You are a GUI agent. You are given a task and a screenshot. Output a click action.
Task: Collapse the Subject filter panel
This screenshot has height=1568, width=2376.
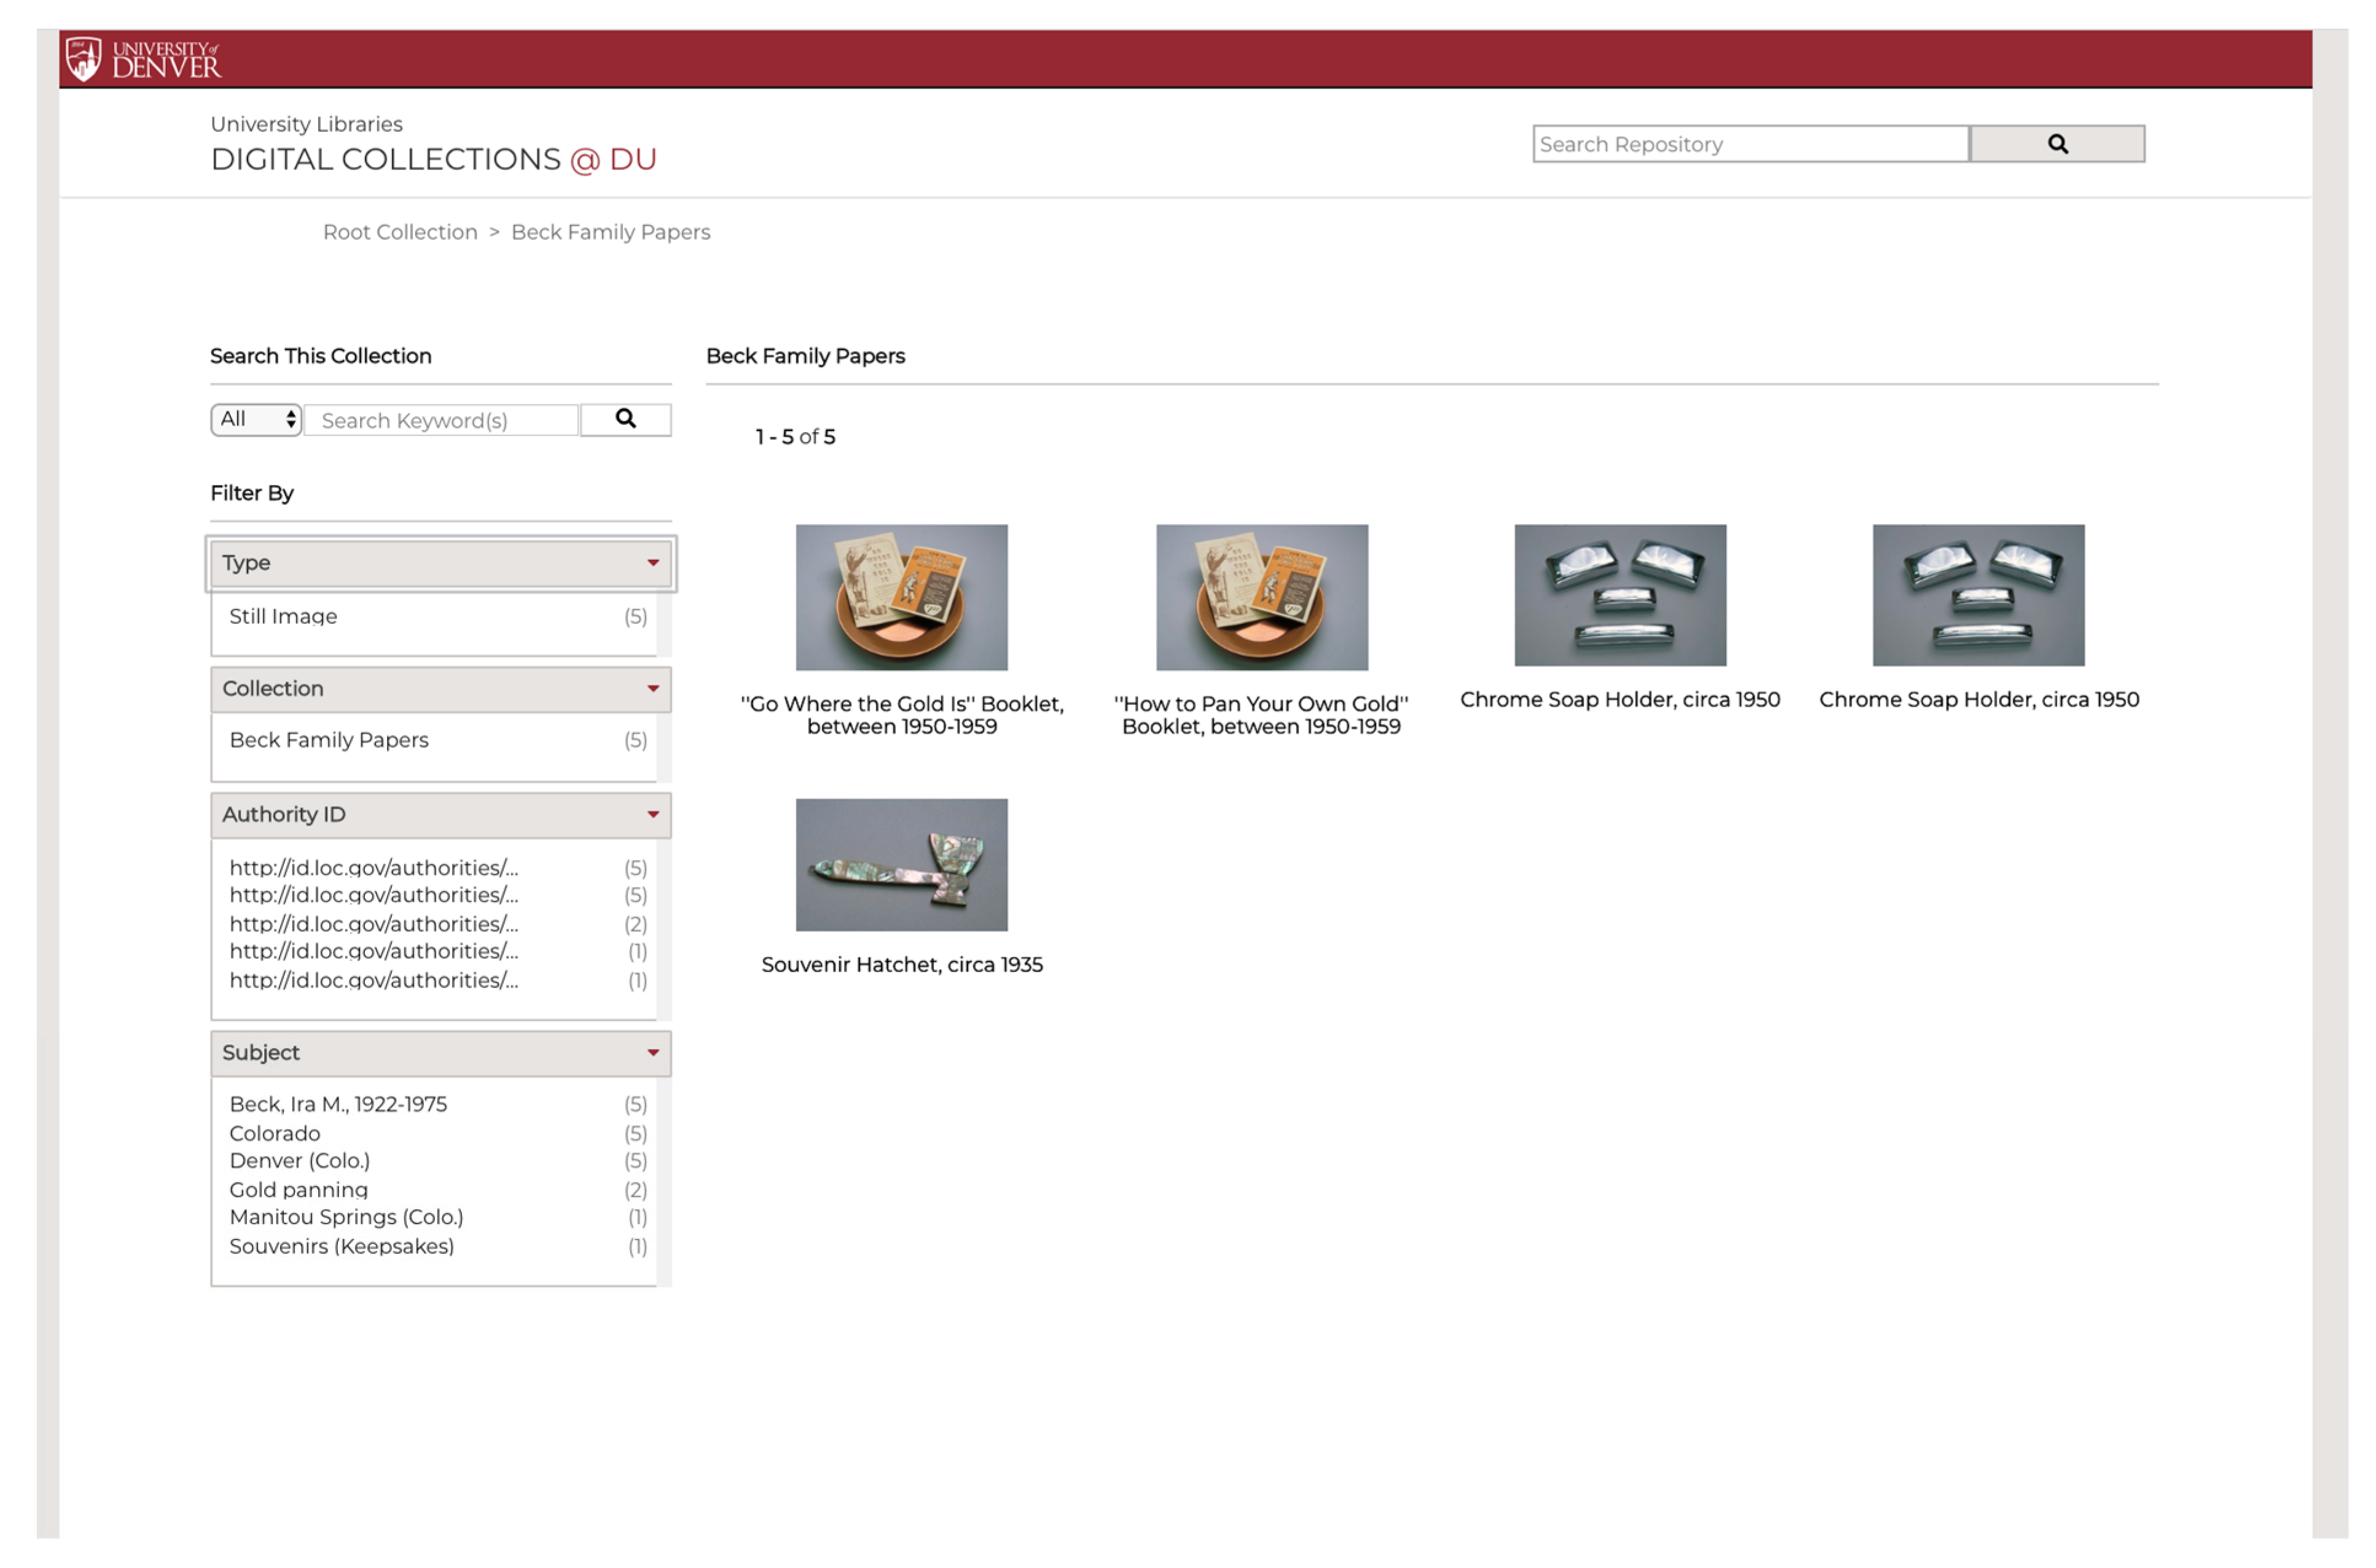(x=652, y=1053)
